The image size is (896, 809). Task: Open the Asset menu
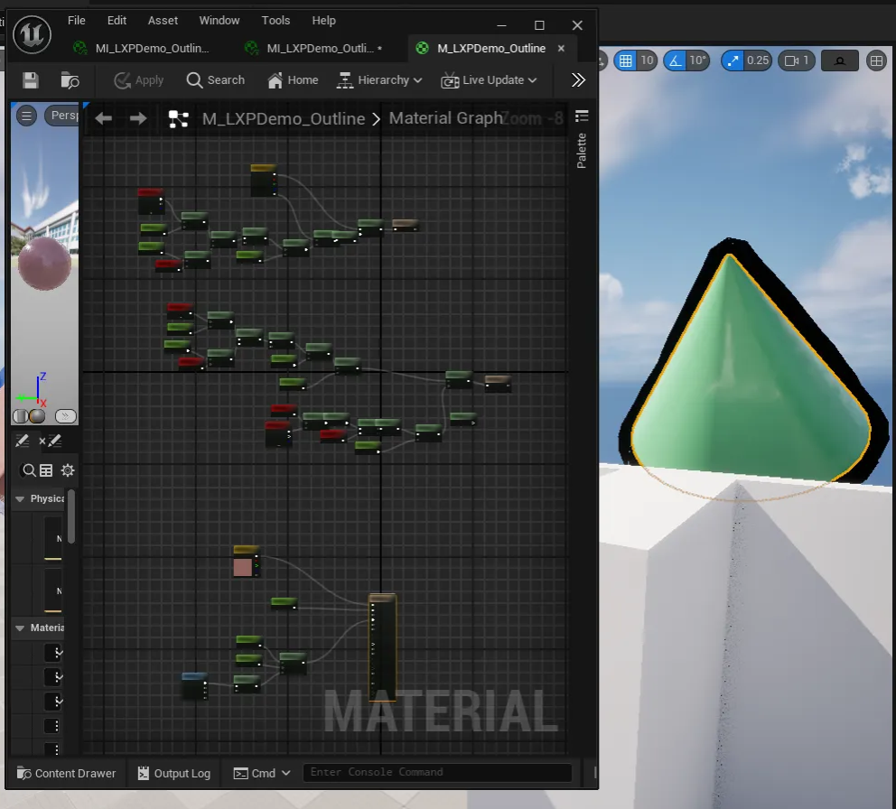point(163,20)
